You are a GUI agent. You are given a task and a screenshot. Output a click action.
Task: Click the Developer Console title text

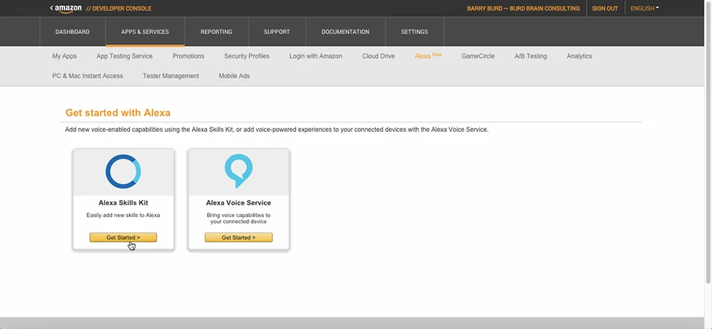coord(119,8)
